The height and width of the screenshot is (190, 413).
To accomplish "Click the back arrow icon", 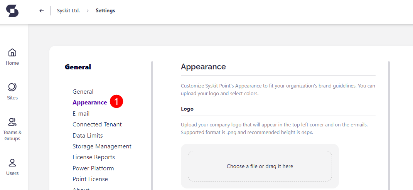I will click(x=42, y=11).
